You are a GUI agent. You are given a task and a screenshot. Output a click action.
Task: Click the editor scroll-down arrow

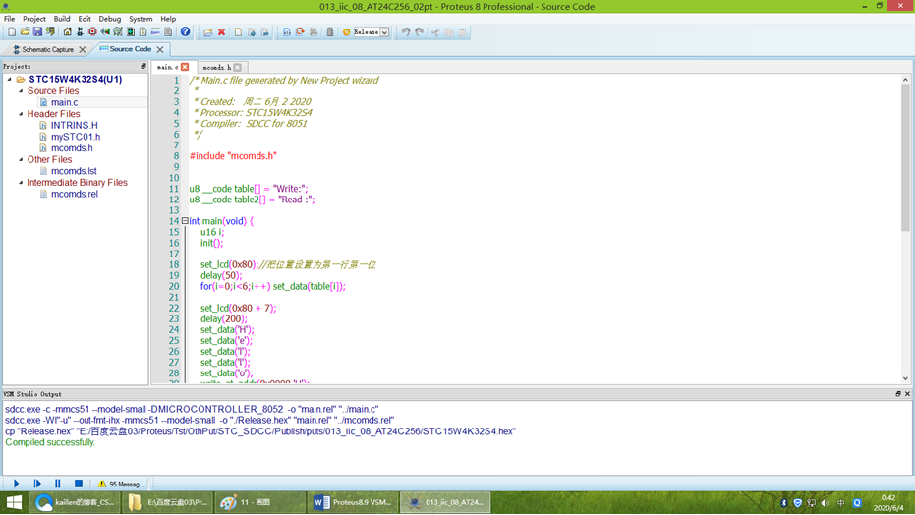click(905, 378)
